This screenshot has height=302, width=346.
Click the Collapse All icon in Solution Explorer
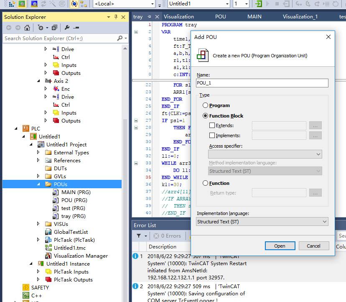point(54,28)
